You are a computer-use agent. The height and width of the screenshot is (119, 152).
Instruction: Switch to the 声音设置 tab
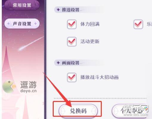point(22,24)
